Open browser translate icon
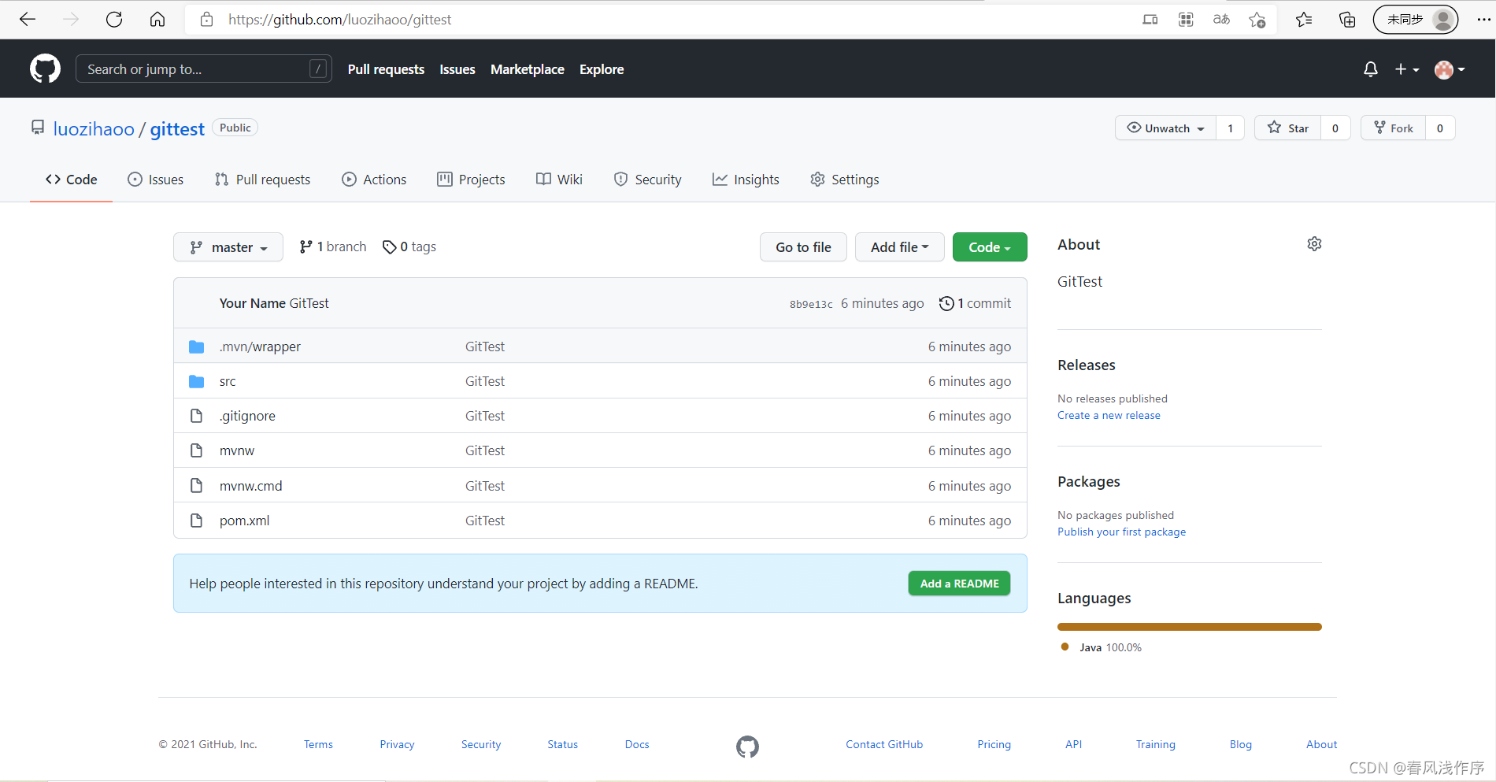 click(1221, 20)
